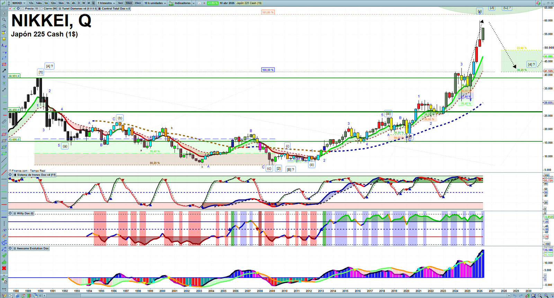Click the green thumbs-up icon
The height and width of the screenshot is (298, 554).
(4, 262)
